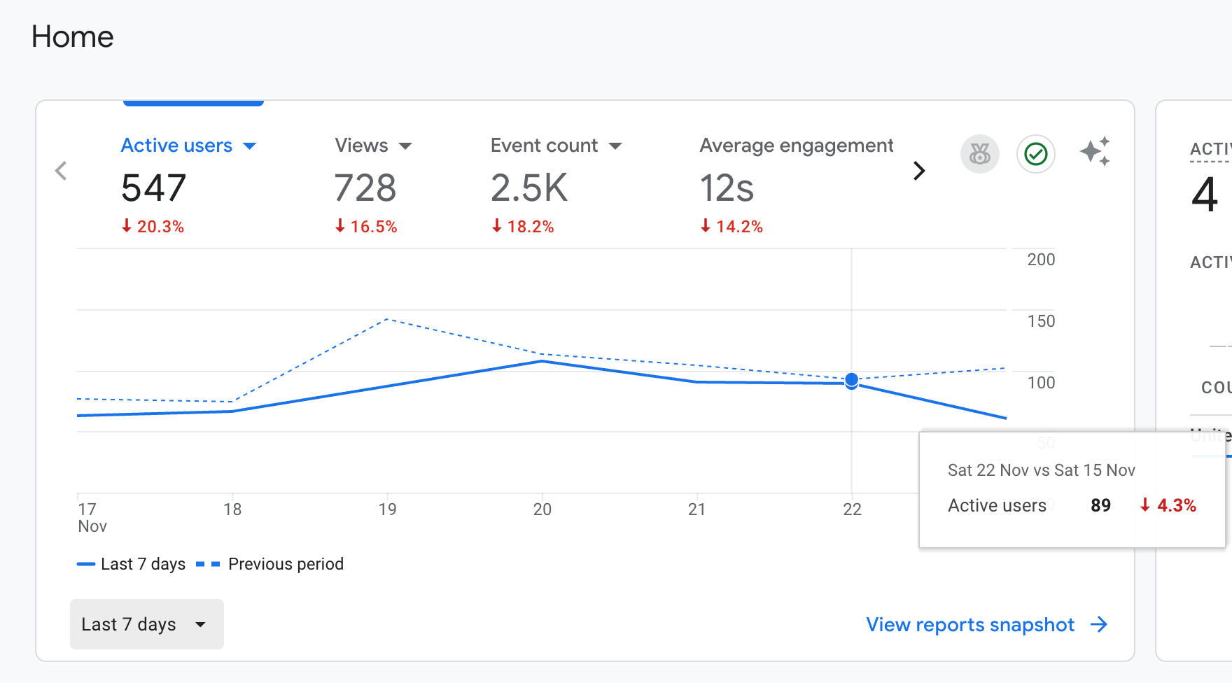
Task: Click arrow beside View reports snapshot
Action: (x=1099, y=624)
